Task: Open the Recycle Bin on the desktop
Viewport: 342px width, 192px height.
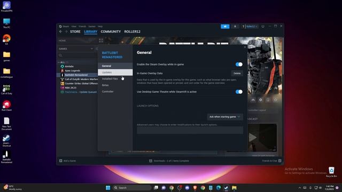Action: (x=331, y=172)
